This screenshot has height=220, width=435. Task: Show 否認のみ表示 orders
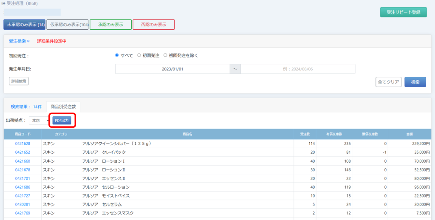(153, 25)
